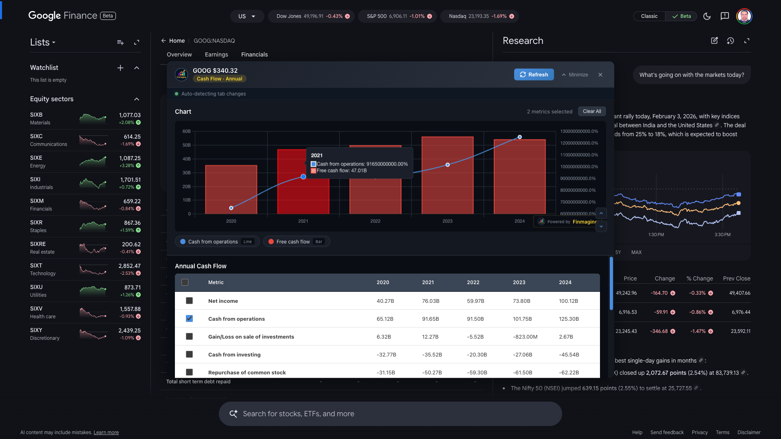Open the user profile avatar
781x439 pixels.
pos(744,16)
